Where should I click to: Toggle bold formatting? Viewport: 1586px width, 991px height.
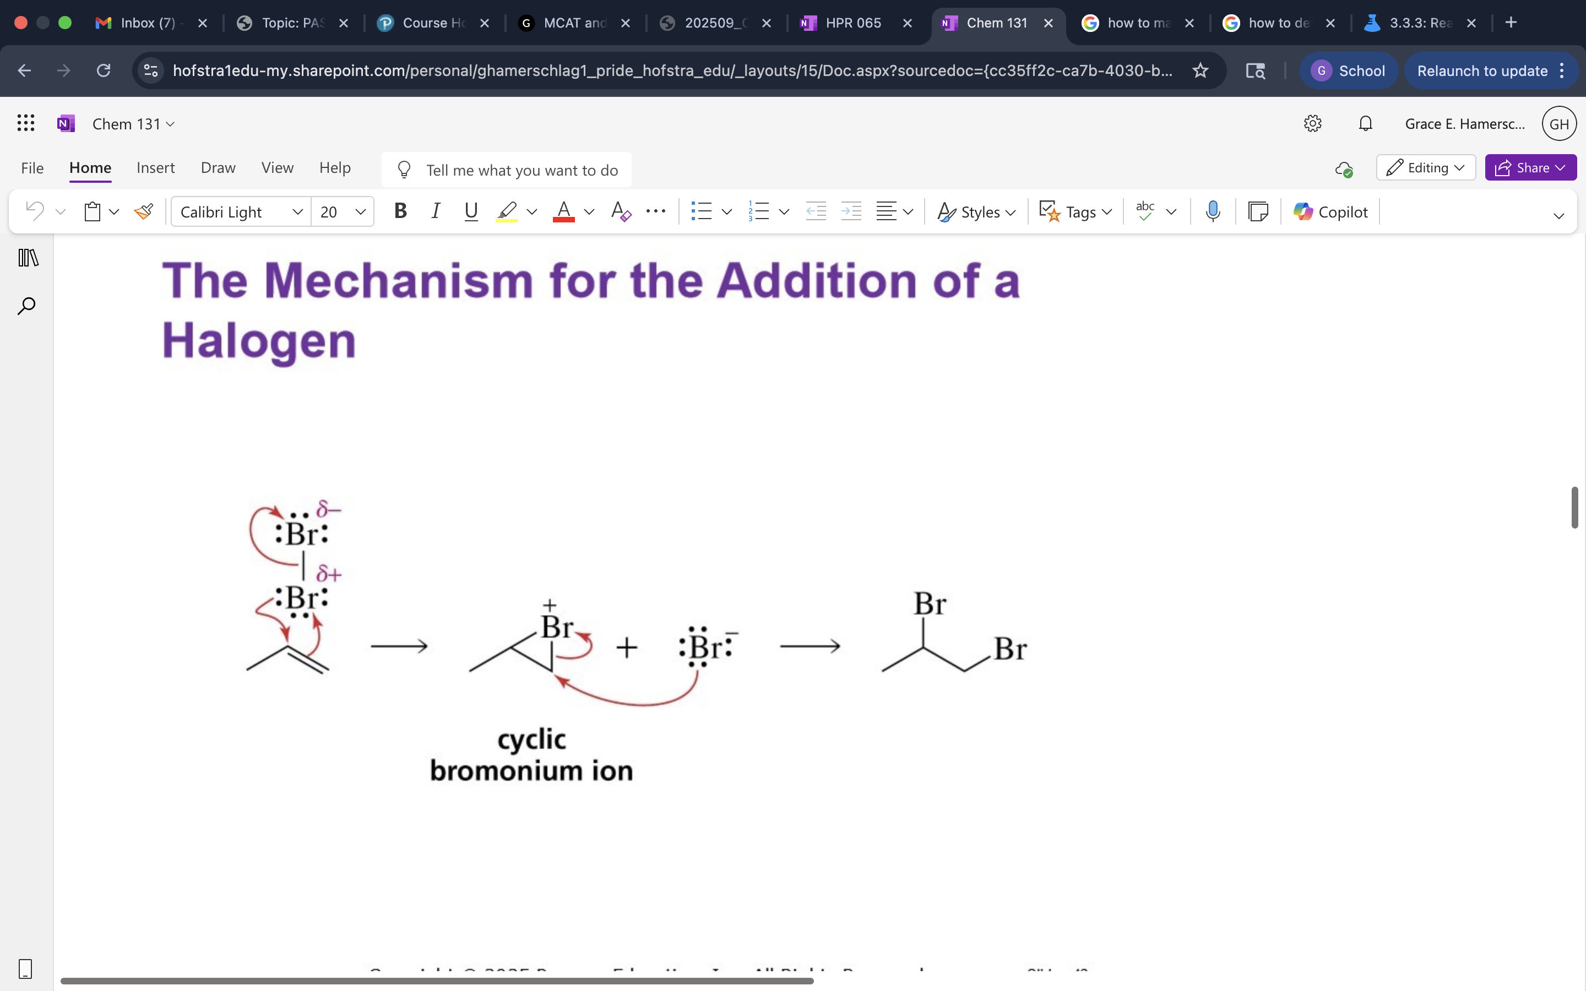point(400,211)
